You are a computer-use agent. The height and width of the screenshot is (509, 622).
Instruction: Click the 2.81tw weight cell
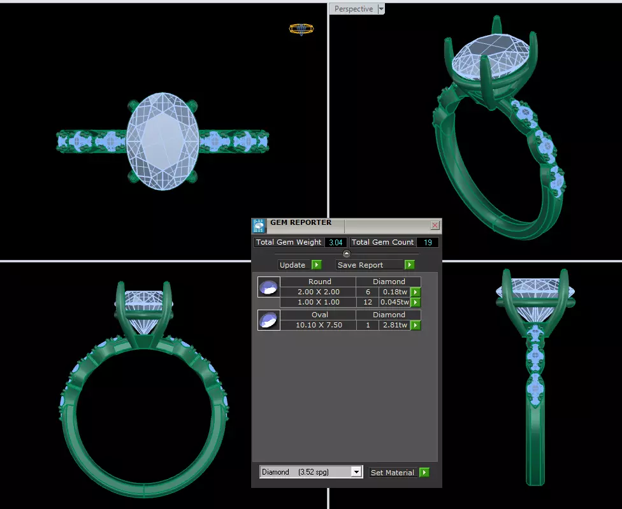pyautogui.click(x=394, y=325)
